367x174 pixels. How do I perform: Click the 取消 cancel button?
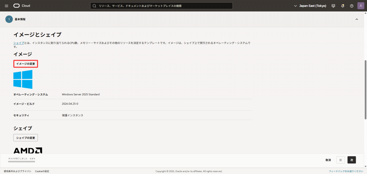[x=328, y=160]
